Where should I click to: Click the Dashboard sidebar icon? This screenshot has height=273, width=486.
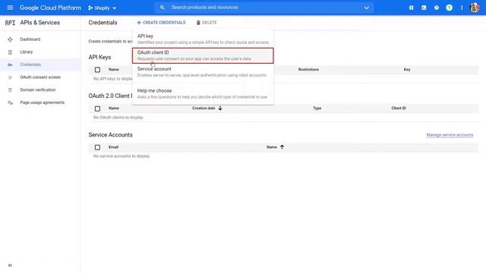[x=10, y=39]
